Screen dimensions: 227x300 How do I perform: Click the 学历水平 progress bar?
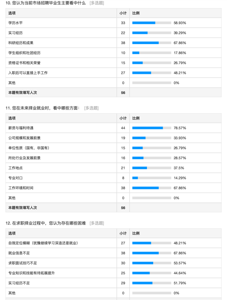tap(152, 23)
